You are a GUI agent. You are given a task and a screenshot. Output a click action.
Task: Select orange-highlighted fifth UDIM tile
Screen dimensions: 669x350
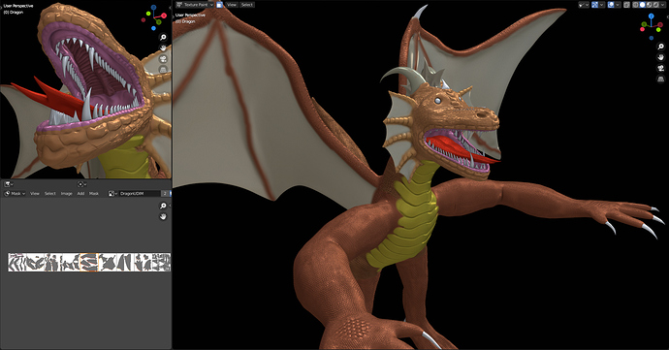click(x=89, y=262)
